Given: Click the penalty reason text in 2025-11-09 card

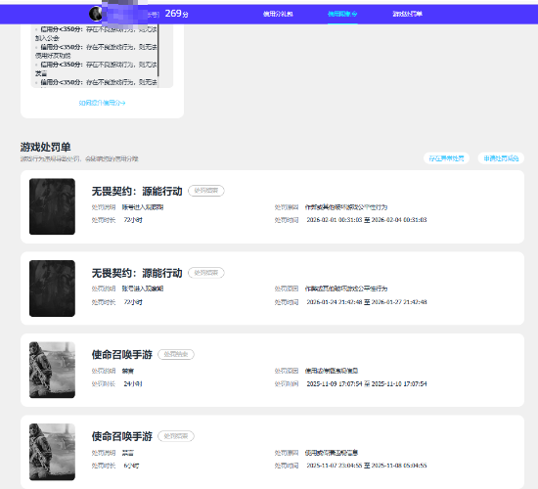Looking at the screenshot, I should [x=332, y=371].
